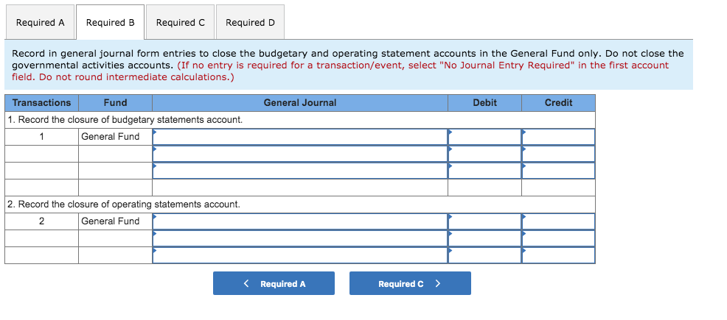The height and width of the screenshot is (320, 727).
Task: Click transaction number 2 cell
Action: pos(42,221)
